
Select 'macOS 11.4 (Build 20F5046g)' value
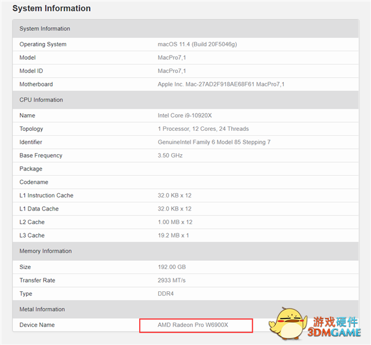click(197, 44)
